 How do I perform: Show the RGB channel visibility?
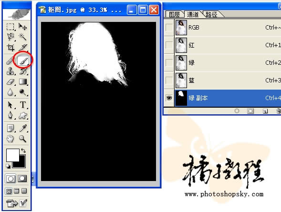click(169, 28)
